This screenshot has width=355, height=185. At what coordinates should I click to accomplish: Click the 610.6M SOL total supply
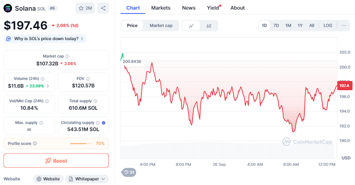pyautogui.click(x=83, y=108)
